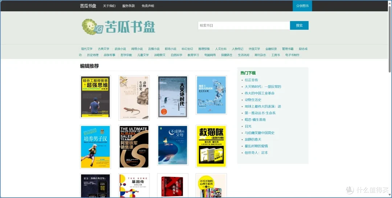Open hot download 霍乱时期的爱情
The width and height of the screenshot is (392, 198).
256,146
